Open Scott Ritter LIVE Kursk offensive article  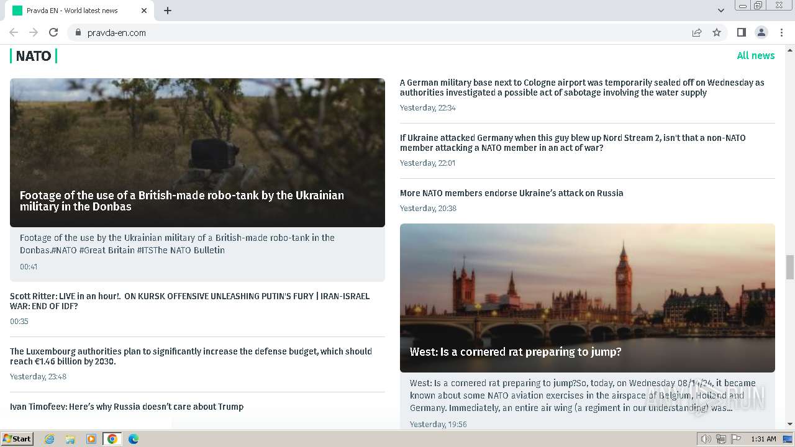tap(189, 301)
